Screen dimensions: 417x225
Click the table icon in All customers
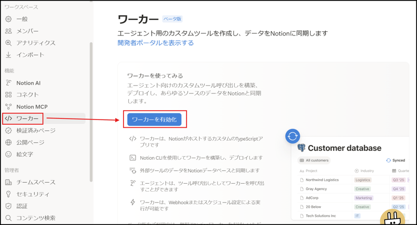(x=302, y=160)
